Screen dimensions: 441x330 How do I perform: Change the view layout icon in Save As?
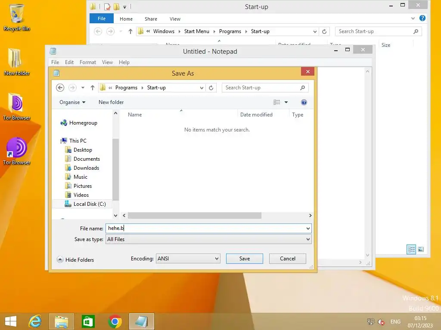coord(277,102)
